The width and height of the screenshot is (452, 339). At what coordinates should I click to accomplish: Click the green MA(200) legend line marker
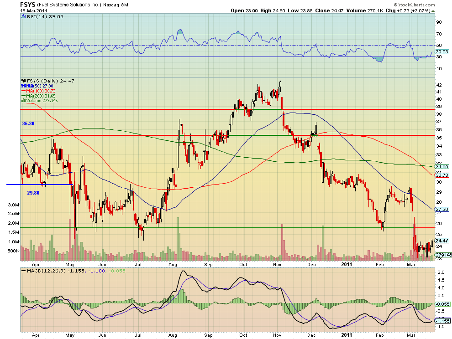pyautogui.click(x=23, y=96)
